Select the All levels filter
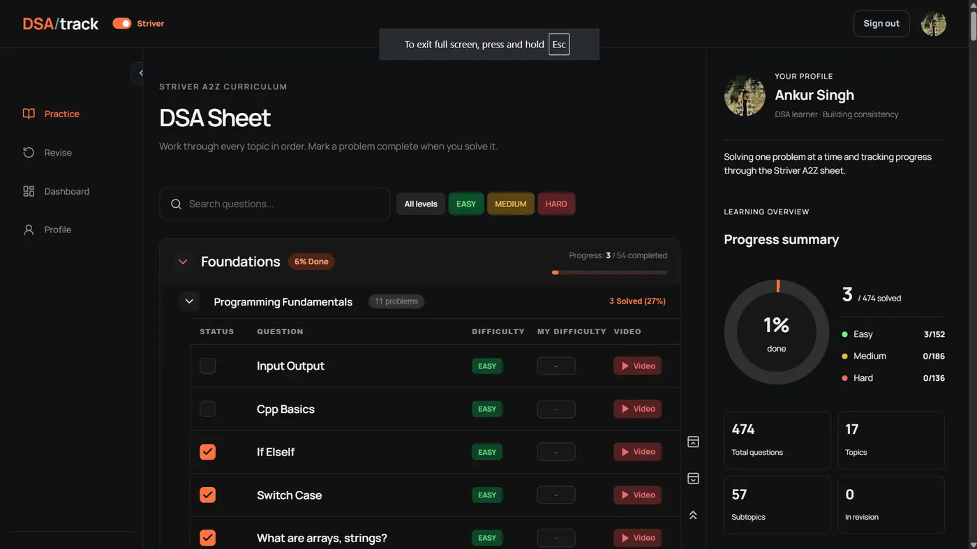The height and width of the screenshot is (549, 977). click(421, 204)
